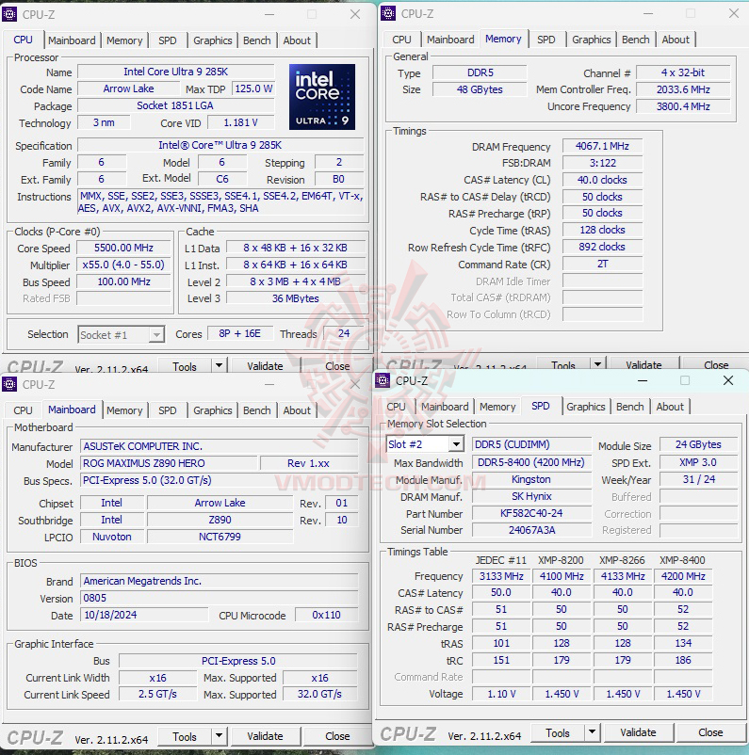Expand Tools arrow in SPD window
The image size is (749, 755).
[592, 732]
